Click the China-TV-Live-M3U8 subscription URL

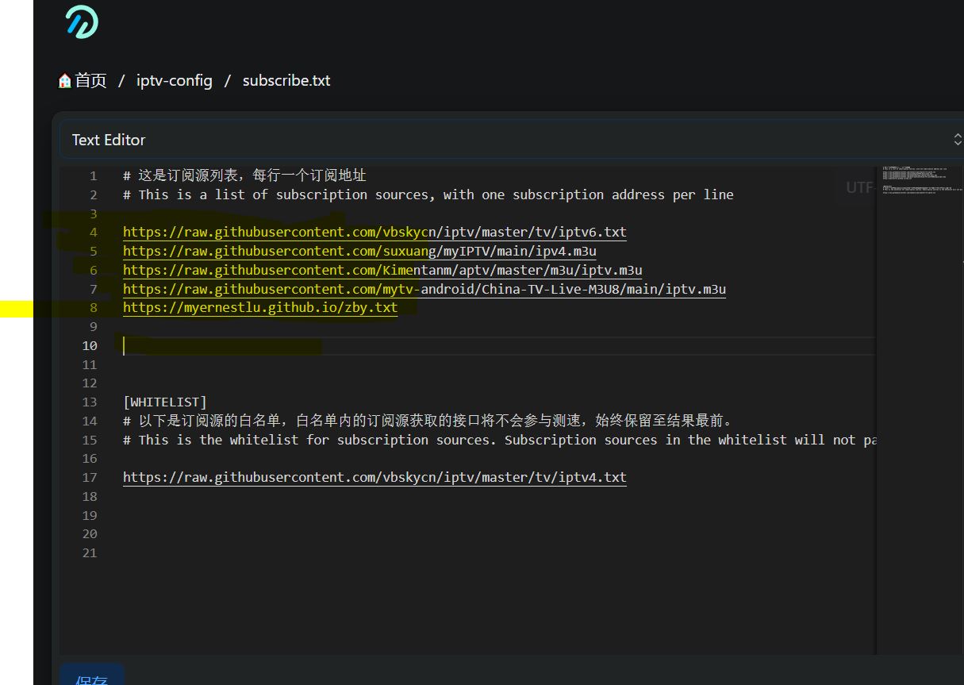click(x=424, y=290)
